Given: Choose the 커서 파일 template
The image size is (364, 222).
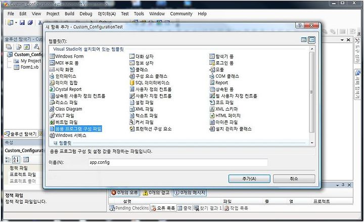Looking at the screenshot, I should [142, 122].
